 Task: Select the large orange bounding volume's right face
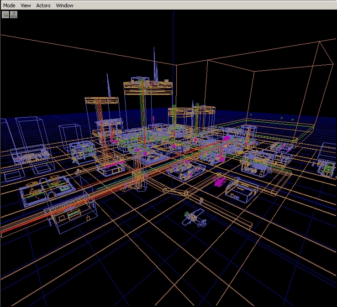point(292,91)
